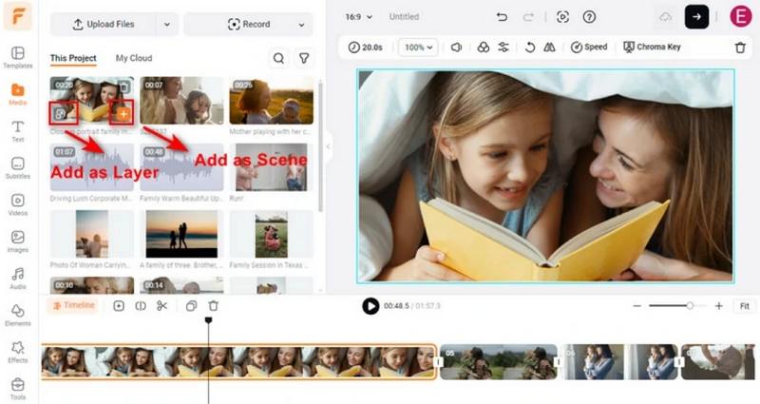
Task: Set the 20.0s clip duration
Action: pyautogui.click(x=366, y=47)
